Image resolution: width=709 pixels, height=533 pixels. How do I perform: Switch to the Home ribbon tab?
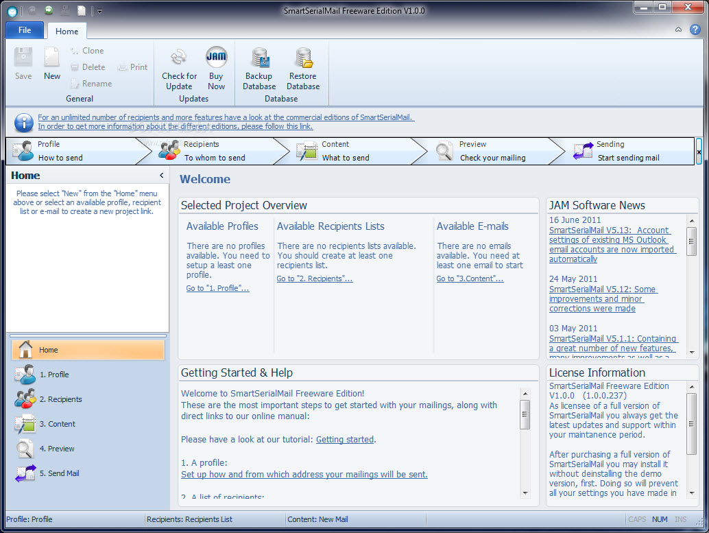[67, 31]
